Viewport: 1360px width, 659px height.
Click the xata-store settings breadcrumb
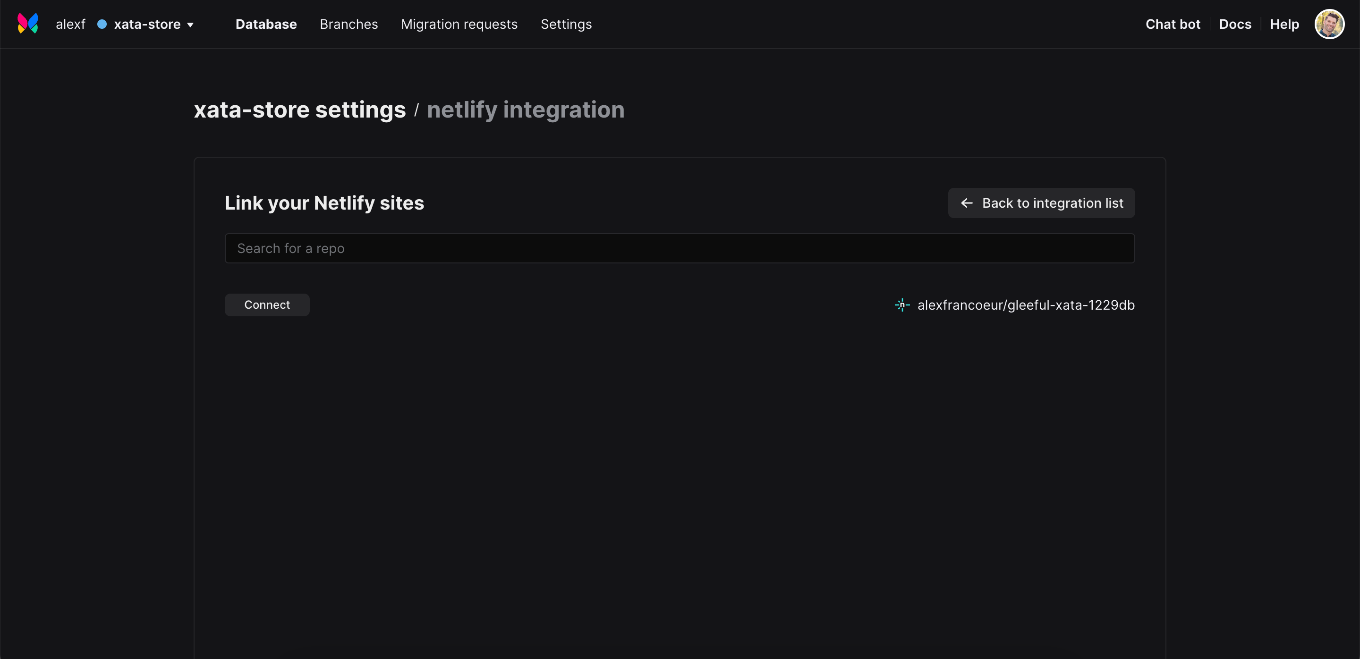pos(299,110)
